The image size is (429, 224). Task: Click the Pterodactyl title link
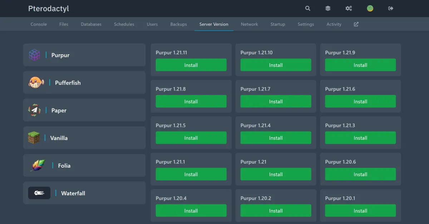point(49,9)
